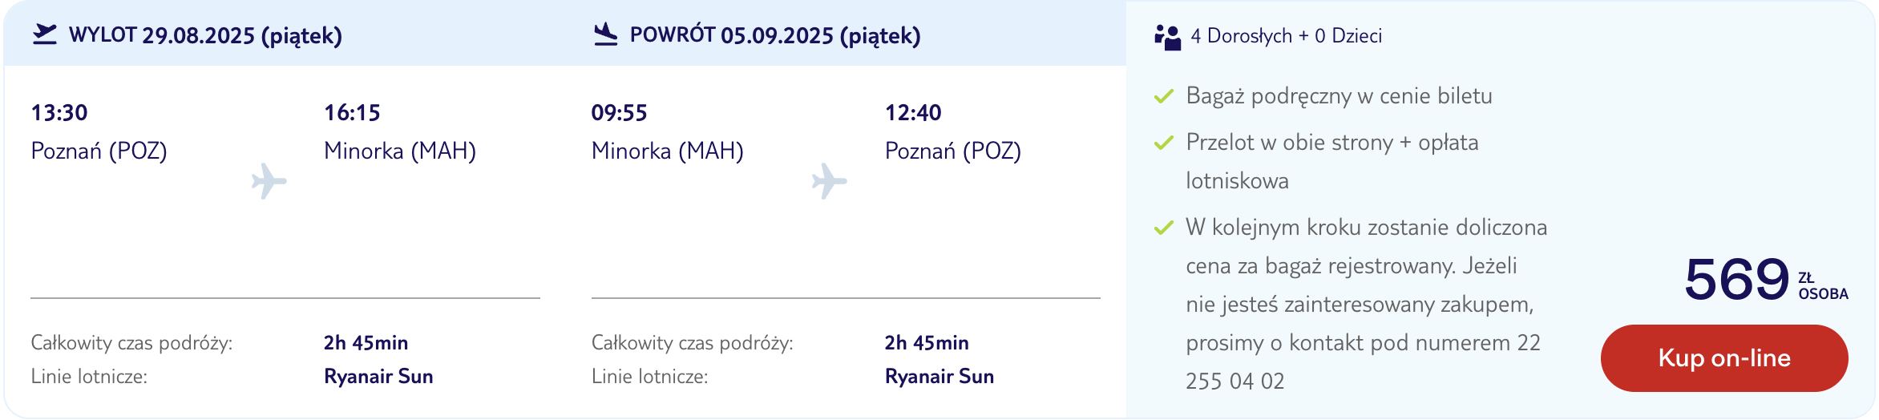
Task: Click the outbound 2h 45min travel time
Action: 366,343
